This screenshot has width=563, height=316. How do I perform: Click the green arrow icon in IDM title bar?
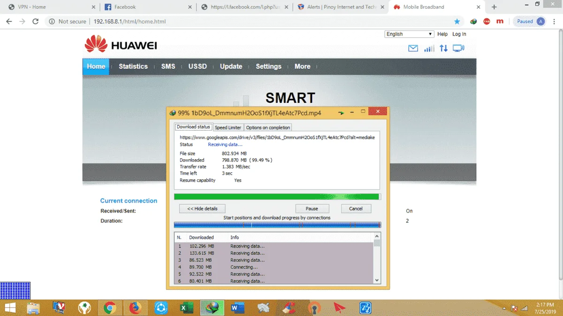pos(341,113)
